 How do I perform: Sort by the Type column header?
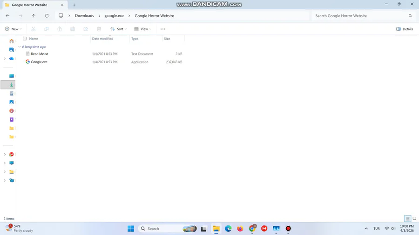point(135,39)
